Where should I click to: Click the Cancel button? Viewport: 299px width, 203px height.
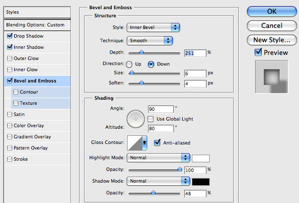pyautogui.click(x=272, y=25)
